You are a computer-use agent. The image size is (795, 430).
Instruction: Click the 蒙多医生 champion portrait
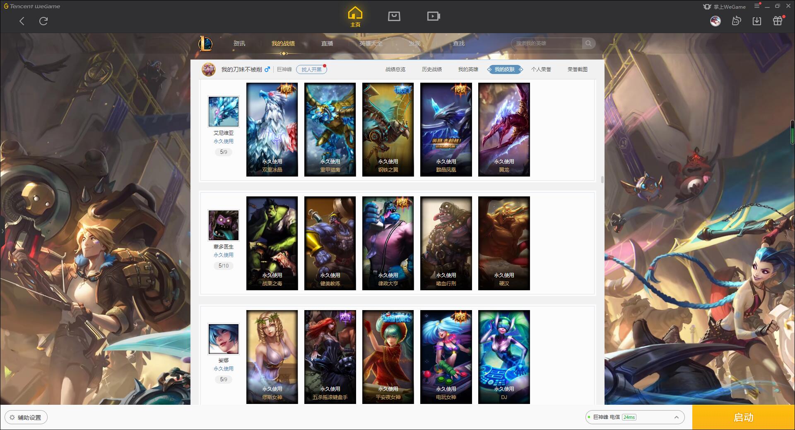224,225
